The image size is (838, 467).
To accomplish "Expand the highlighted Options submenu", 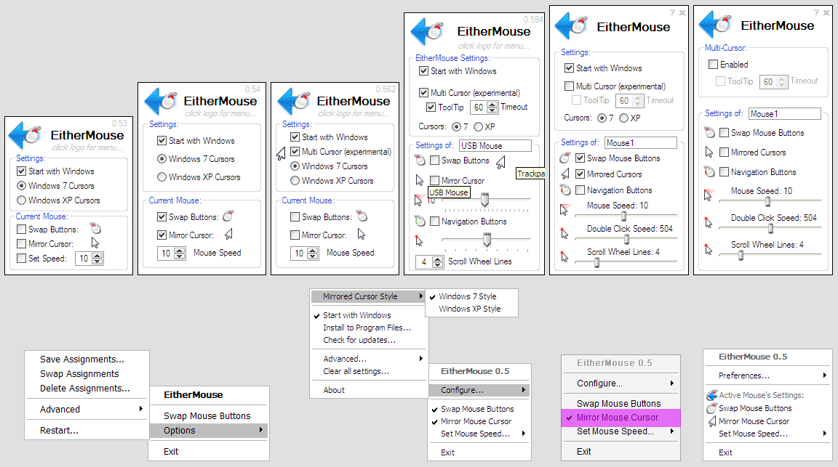I will click(208, 431).
